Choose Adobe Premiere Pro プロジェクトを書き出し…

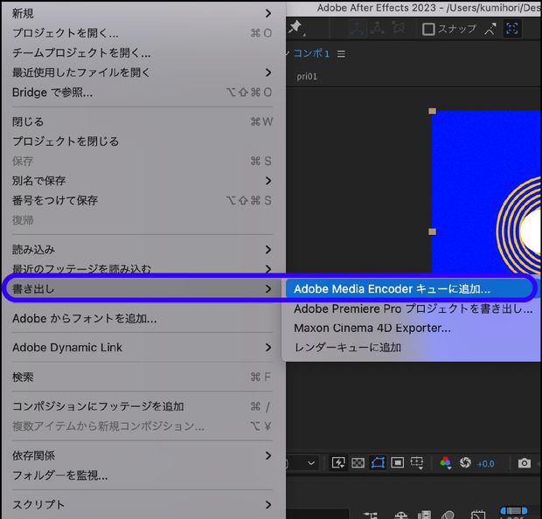pos(413,308)
